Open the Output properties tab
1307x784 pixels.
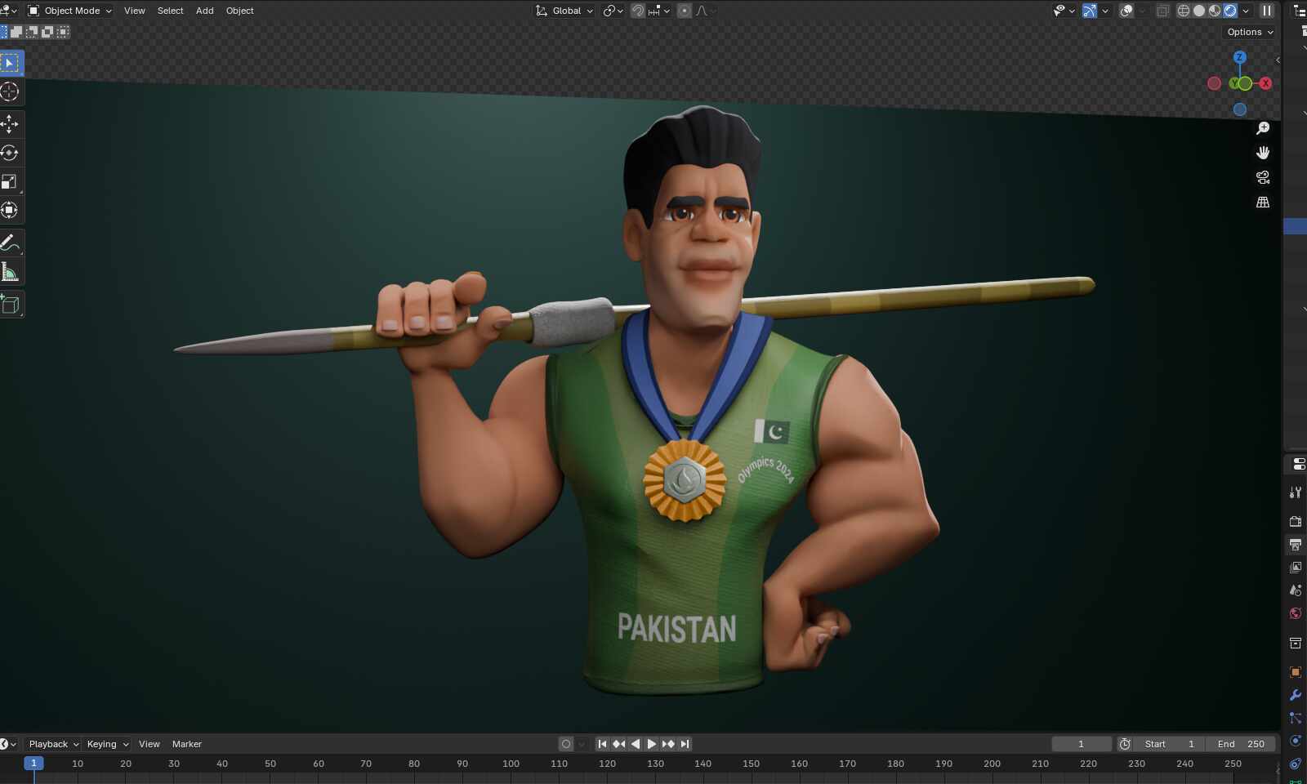(1296, 544)
